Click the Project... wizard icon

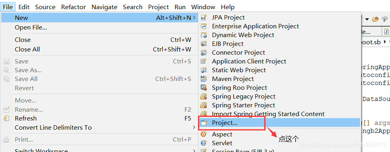(x=204, y=122)
